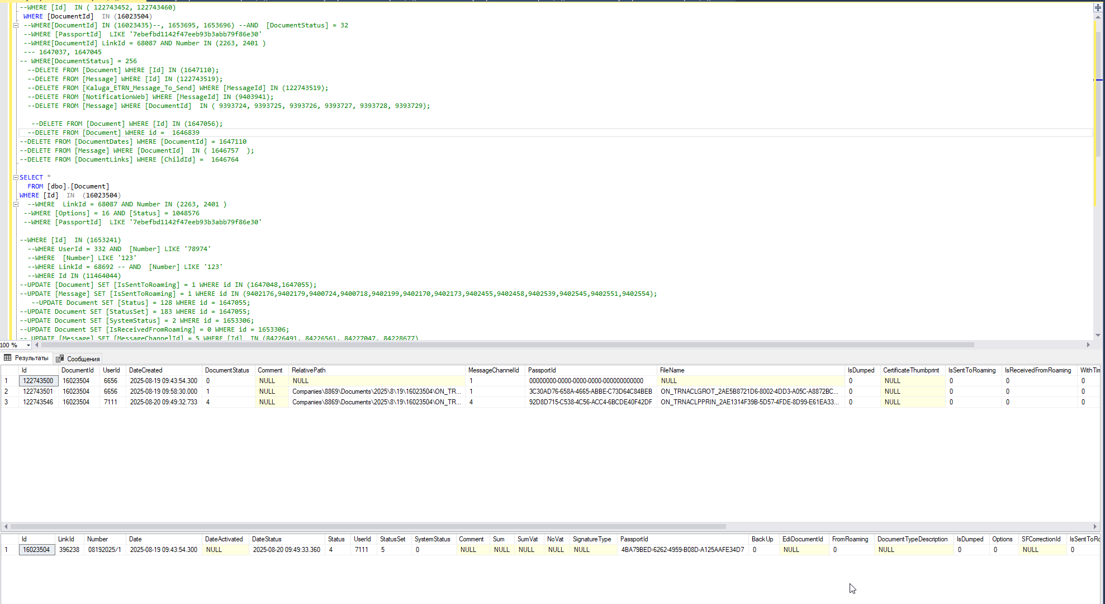
Task: Select the DocumentTypeDescription column header
Action: coord(914,539)
